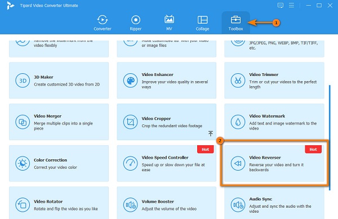338x219 pixels.
Task: Click 'Reverse your video and turn it backwards'
Action: pos(277,167)
